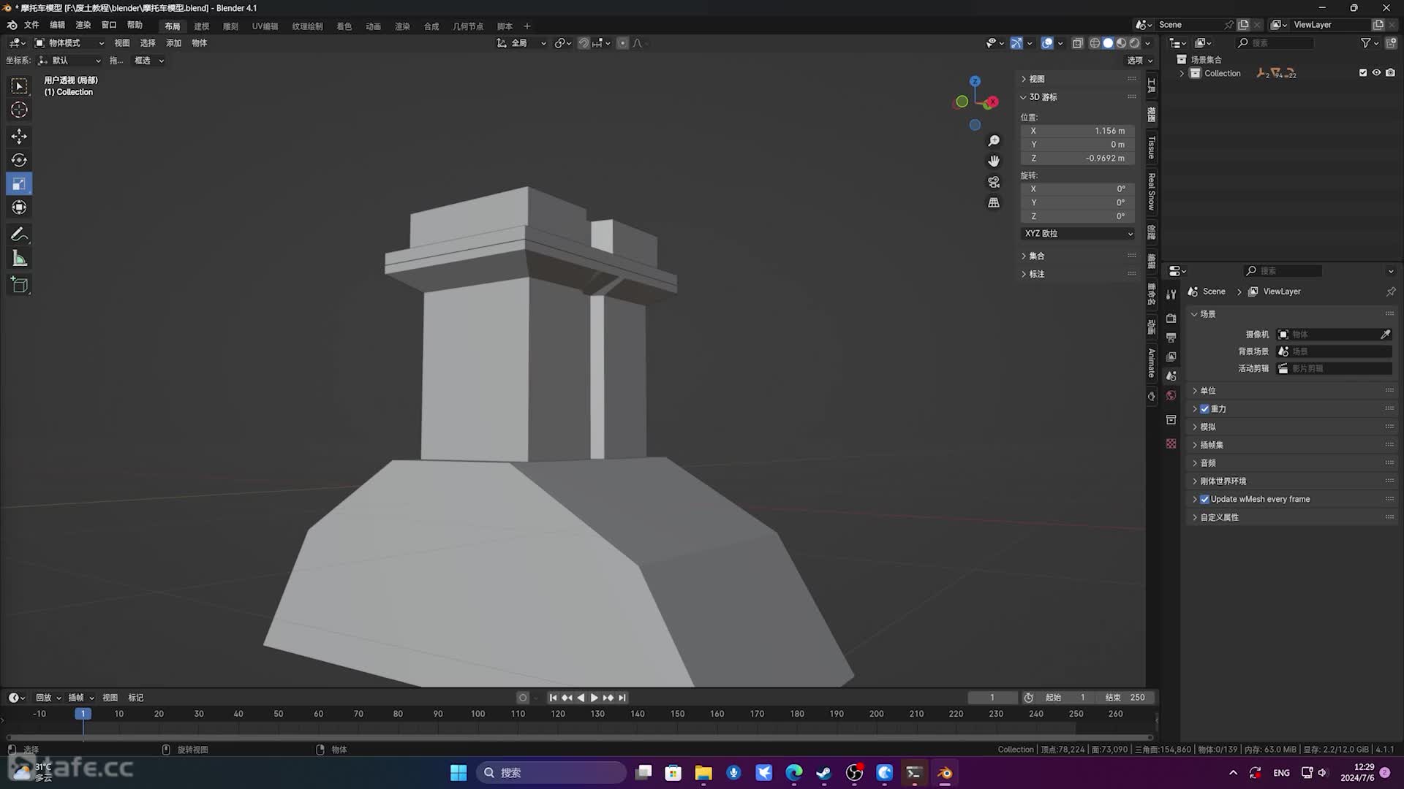Open the 编辑 edit menu
This screenshot has width=1404, height=789.
click(x=57, y=25)
